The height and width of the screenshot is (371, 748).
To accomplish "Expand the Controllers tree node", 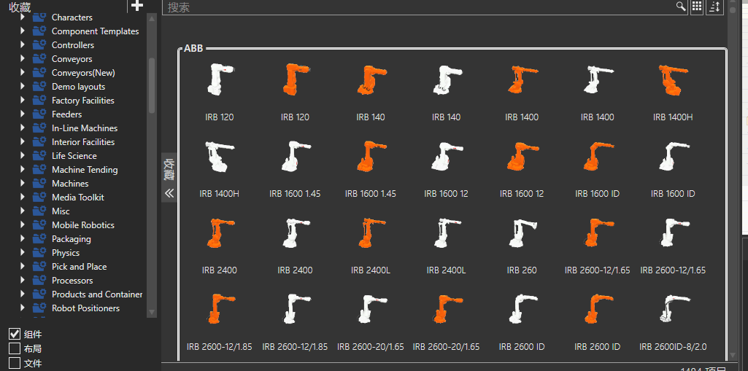I will tap(23, 44).
